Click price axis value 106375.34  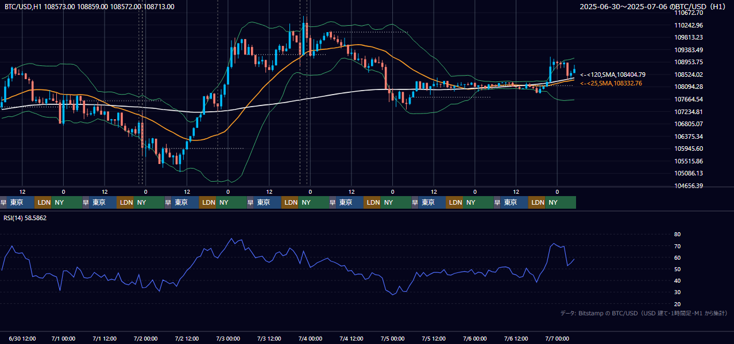coord(689,136)
